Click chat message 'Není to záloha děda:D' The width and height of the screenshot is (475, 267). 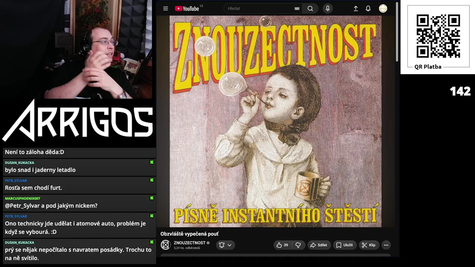pyautogui.click(x=35, y=152)
